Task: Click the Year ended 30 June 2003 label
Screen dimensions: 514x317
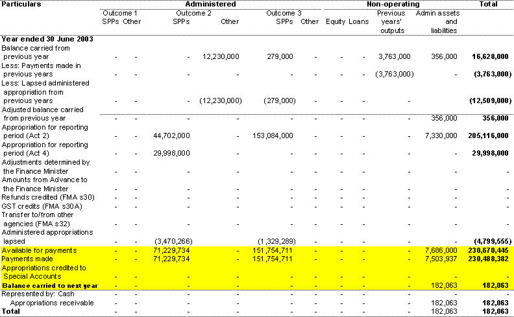Action: [x=47, y=40]
